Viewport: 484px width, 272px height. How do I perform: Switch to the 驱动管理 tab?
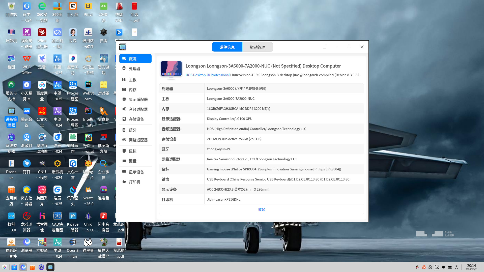click(x=258, y=47)
